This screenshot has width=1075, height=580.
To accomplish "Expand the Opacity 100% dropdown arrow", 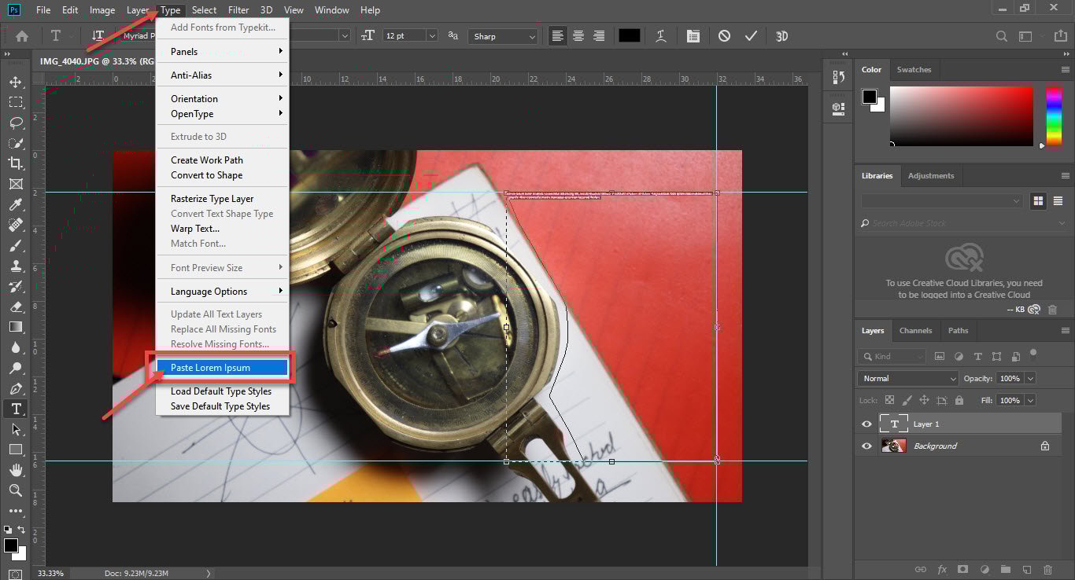I will click(1030, 378).
